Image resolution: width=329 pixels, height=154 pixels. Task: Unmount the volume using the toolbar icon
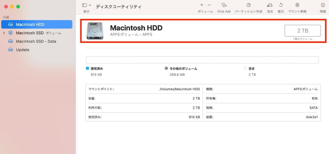[297, 5]
